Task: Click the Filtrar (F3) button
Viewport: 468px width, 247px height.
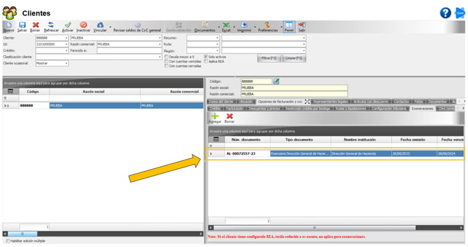Action: click(x=269, y=58)
